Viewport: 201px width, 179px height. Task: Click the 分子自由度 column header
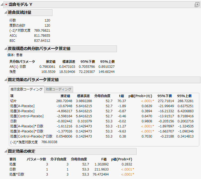58,159
